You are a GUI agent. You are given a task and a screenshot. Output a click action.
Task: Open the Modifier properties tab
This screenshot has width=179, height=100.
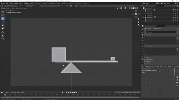pos(142,49)
